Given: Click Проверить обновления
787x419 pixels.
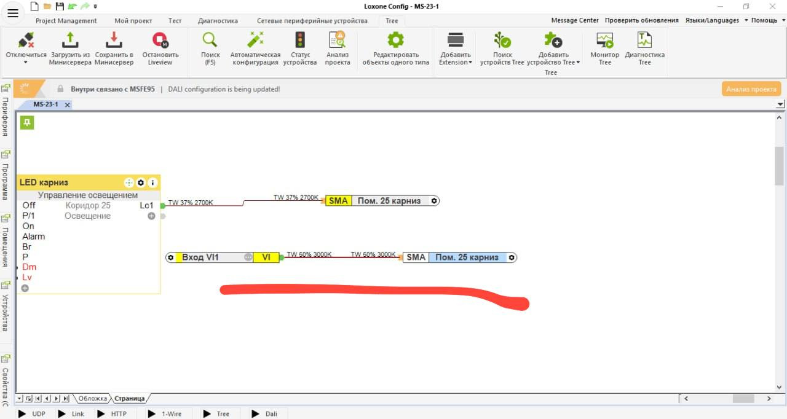Looking at the screenshot, I should (642, 20).
